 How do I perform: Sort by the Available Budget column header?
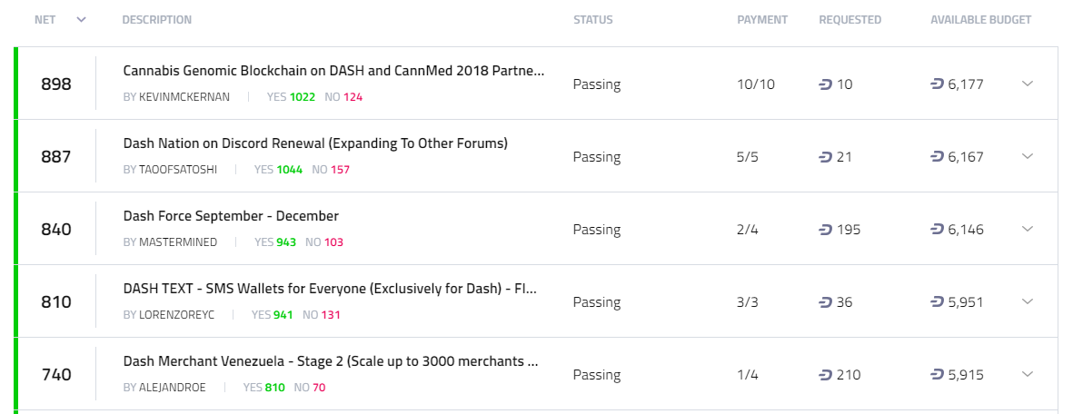[x=980, y=20]
